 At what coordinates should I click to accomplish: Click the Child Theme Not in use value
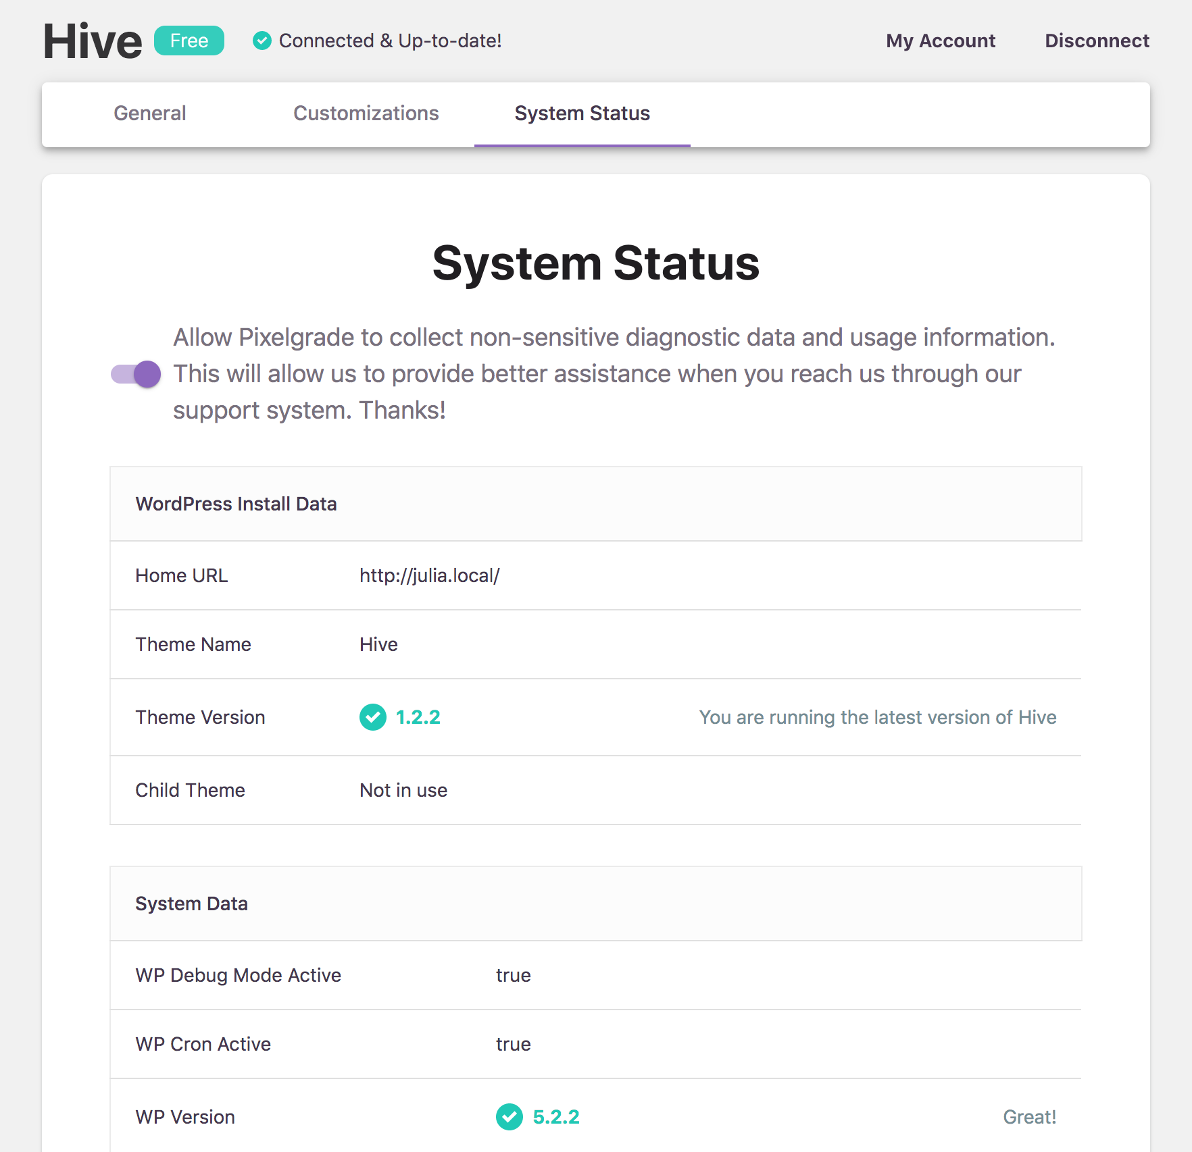403,790
